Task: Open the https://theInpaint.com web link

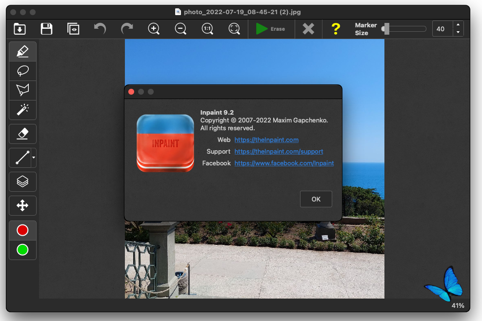Action: 266,140
